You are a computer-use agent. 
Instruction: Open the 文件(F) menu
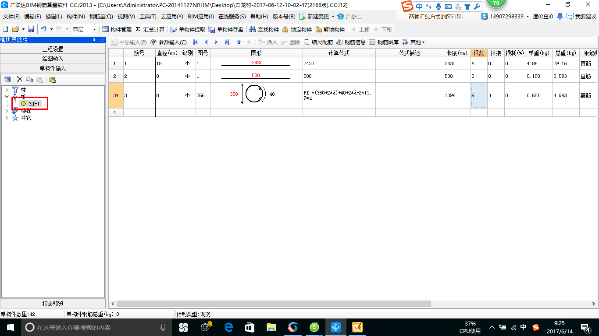pyautogui.click(x=11, y=16)
